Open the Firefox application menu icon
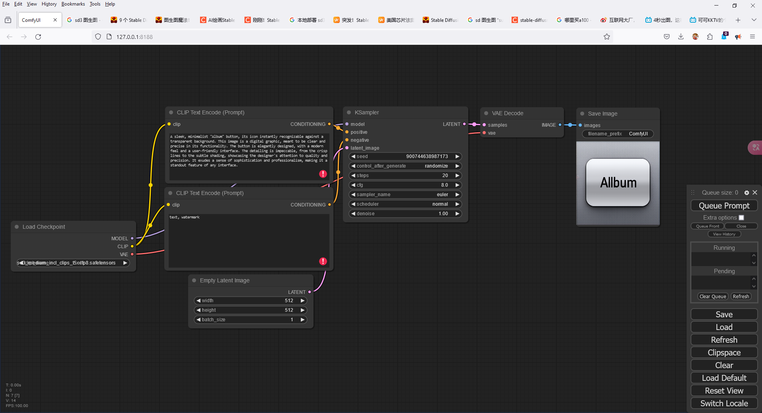The image size is (762, 413). (752, 37)
